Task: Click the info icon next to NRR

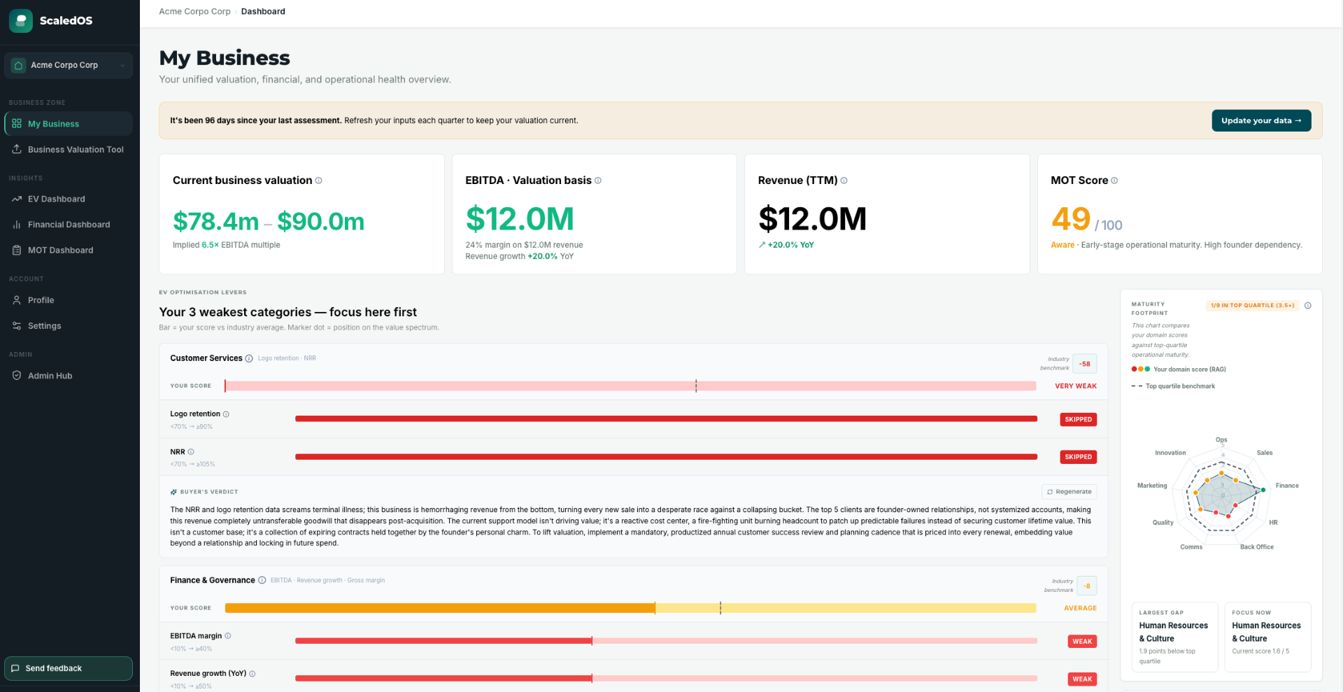Action: 191,452
